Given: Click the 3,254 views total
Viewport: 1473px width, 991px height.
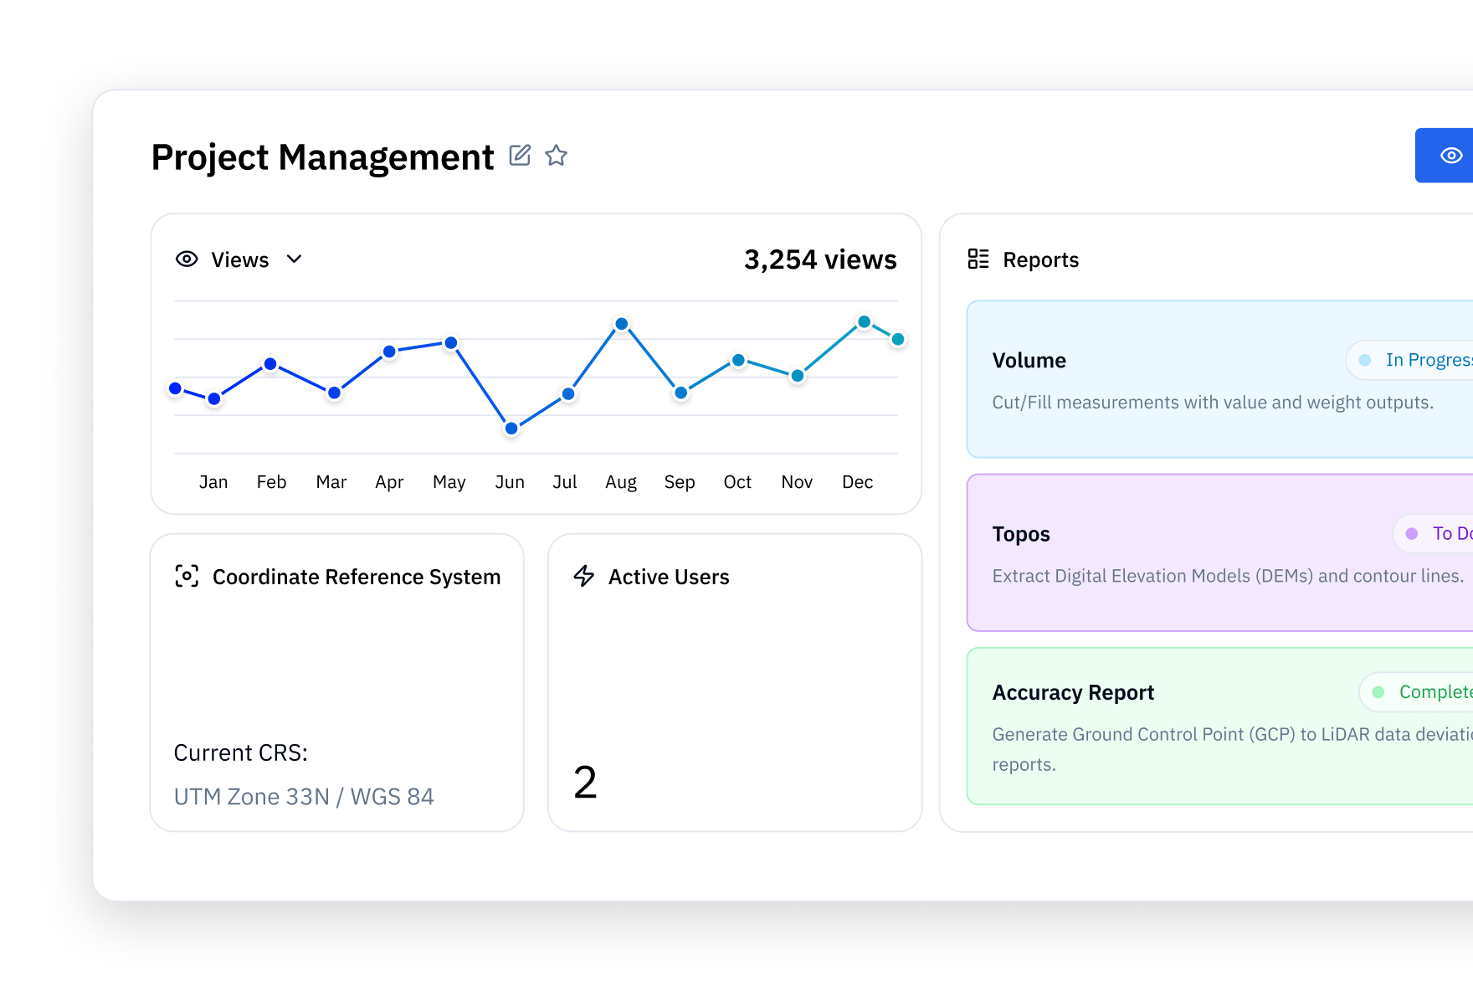Looking at the screenshot, I should click(x=820, y=259).
